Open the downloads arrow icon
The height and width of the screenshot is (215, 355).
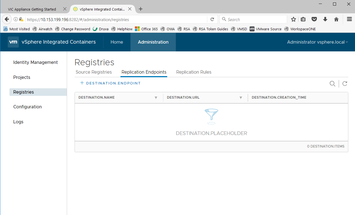coord(325,19)
